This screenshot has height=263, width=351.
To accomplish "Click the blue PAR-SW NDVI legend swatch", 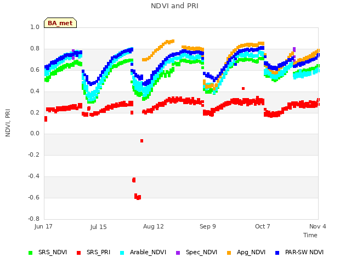I will click(x=277, y=253).
